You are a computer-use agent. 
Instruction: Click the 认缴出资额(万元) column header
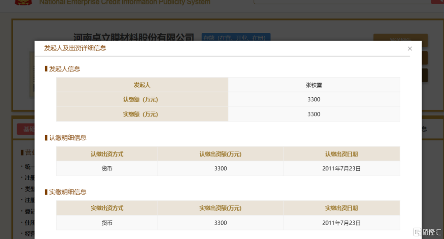pos(220,154)
